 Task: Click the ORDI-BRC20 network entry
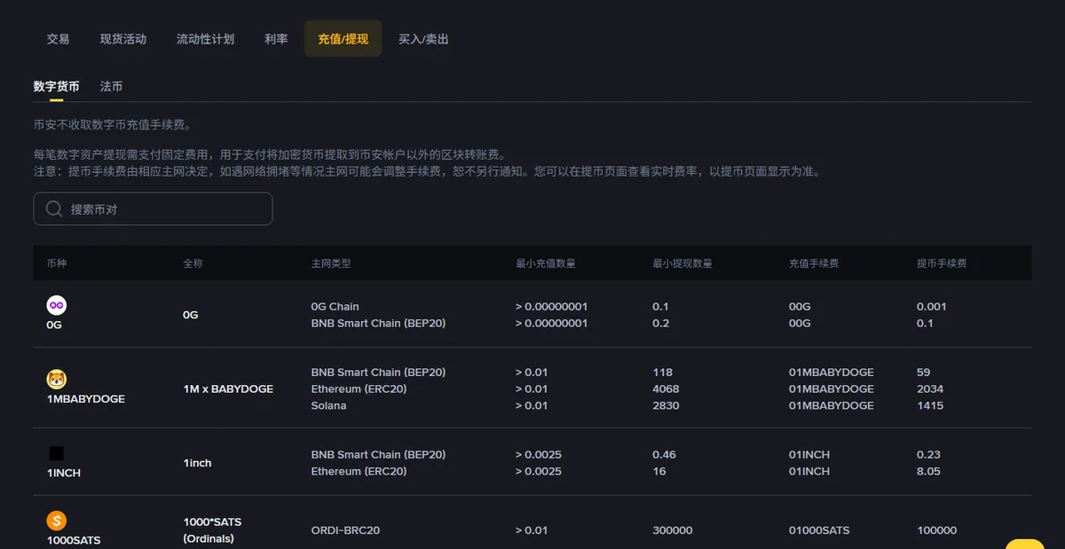point(345,530)
